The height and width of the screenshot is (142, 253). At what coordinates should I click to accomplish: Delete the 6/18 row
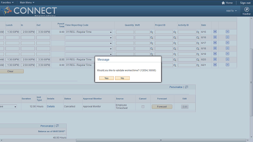[x=227, y=48]
